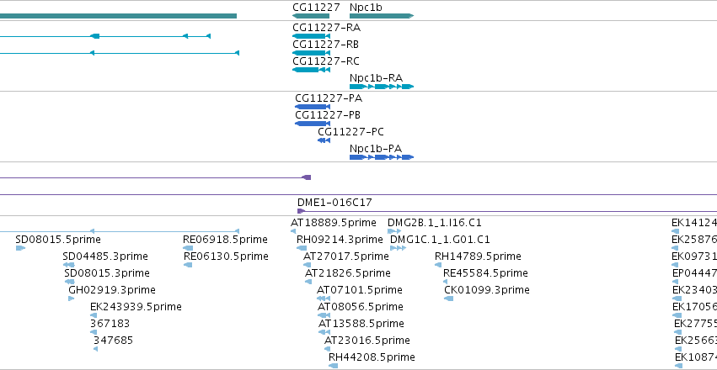Click the Npc1b-RA transcript exon glyph
Screen dimensions: 717x370
382,87
